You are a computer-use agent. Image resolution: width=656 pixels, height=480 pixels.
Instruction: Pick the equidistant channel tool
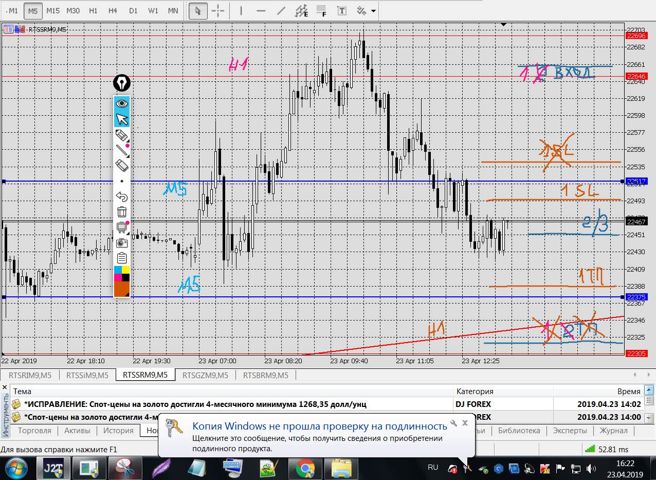(301, 10)
